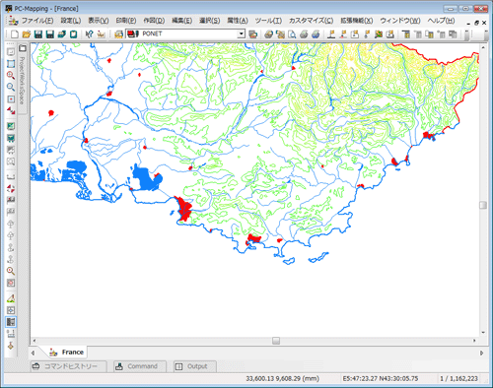This screenshot has width=493, height=388.
Task: Switch to the Output tab
Action: (194, 366)
